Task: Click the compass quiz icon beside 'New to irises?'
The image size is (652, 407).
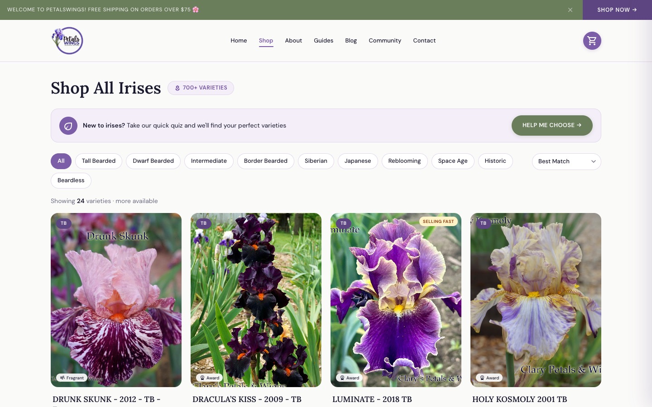Action: (x=68, y=126)
